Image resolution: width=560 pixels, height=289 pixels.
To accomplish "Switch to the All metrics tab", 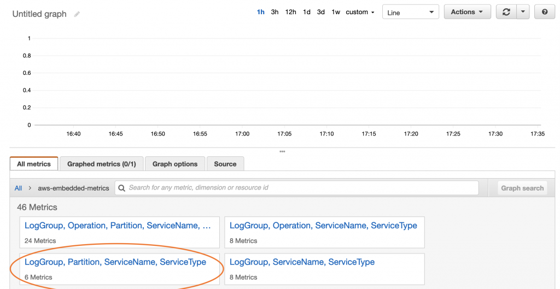I will [34, 164].
